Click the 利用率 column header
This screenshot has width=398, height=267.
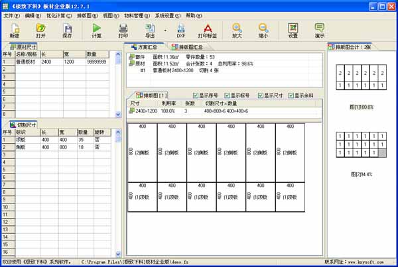click(x=168, y=103)
